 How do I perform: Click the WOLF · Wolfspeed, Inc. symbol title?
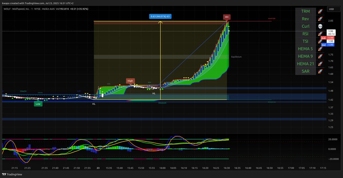point(17,9)
